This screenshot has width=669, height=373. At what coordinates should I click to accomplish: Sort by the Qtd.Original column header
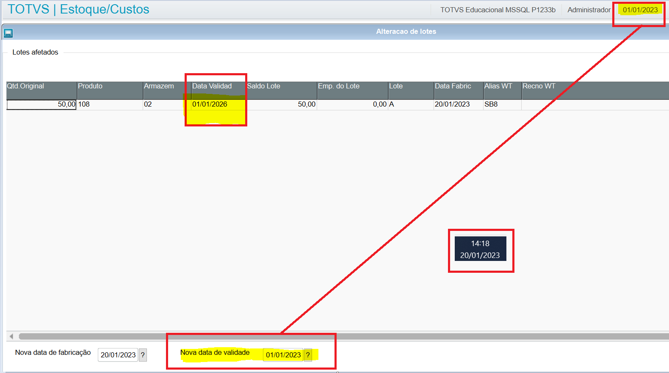pyautogui.click(x=41, y=91)
